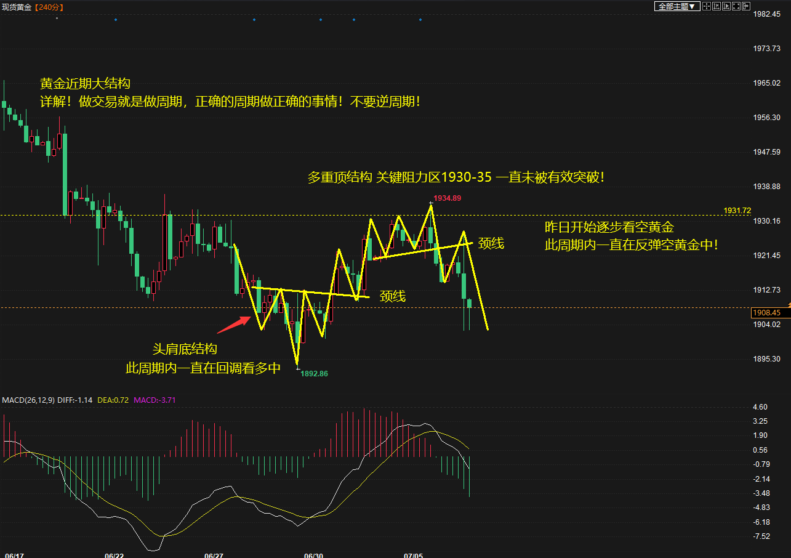Click the 现货黄金 instrument title

pyautogui.click(x=17, y=7)
